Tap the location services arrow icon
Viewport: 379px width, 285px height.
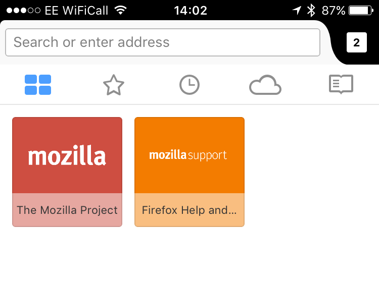coord(297,11)
